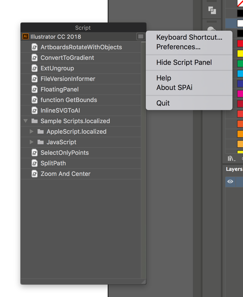Click the Zoom And Center script icon
Viewport: 243px width, 297px height.
pyautogui.click(x=34, y=174)
